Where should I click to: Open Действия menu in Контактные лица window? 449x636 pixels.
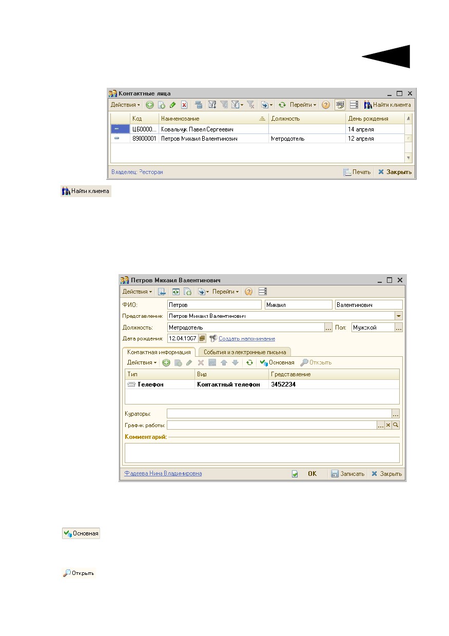pyautogui.click(x=125, y=105)
